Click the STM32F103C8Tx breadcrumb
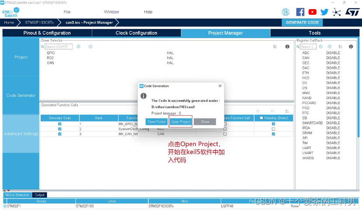The image size is (362, 210). coord(39,23)
